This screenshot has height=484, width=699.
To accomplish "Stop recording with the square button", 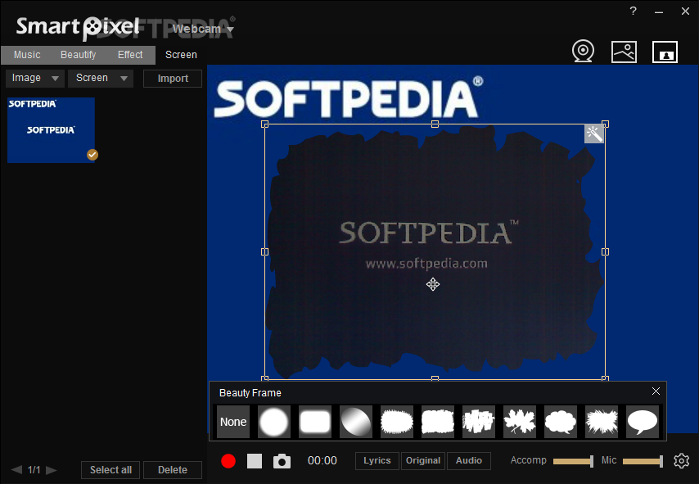I will (x=255, y=461).
